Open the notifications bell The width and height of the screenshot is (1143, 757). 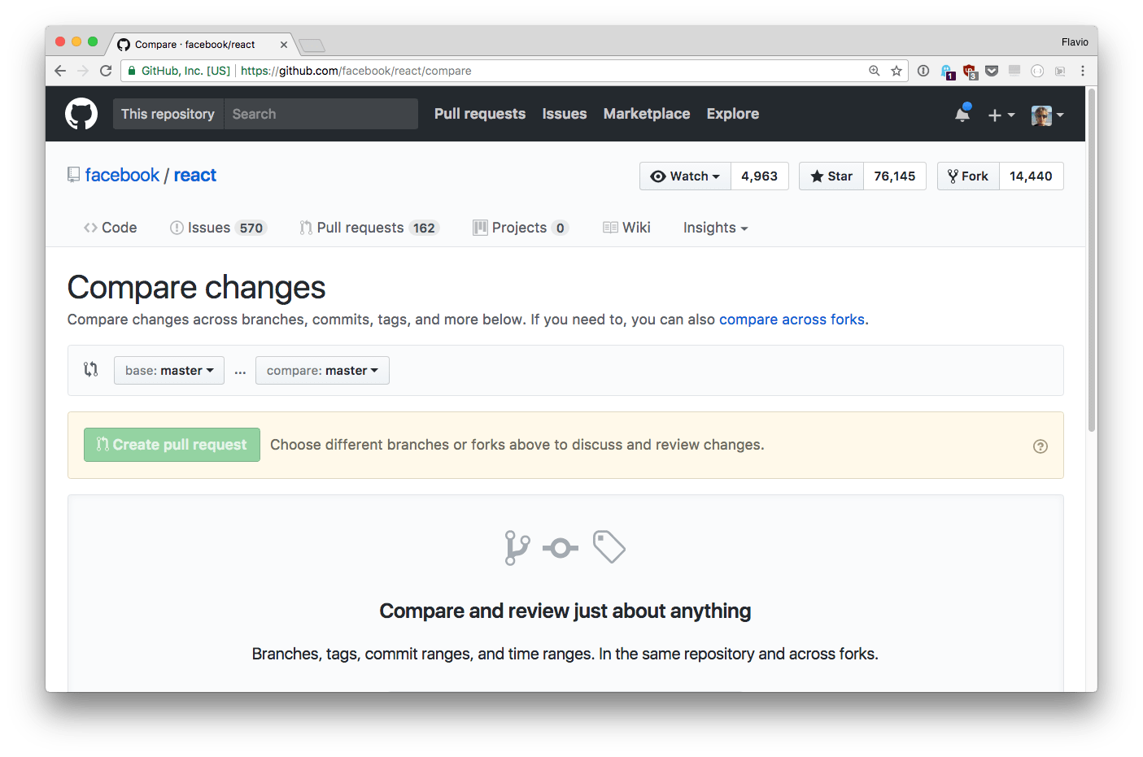[962, 115]
